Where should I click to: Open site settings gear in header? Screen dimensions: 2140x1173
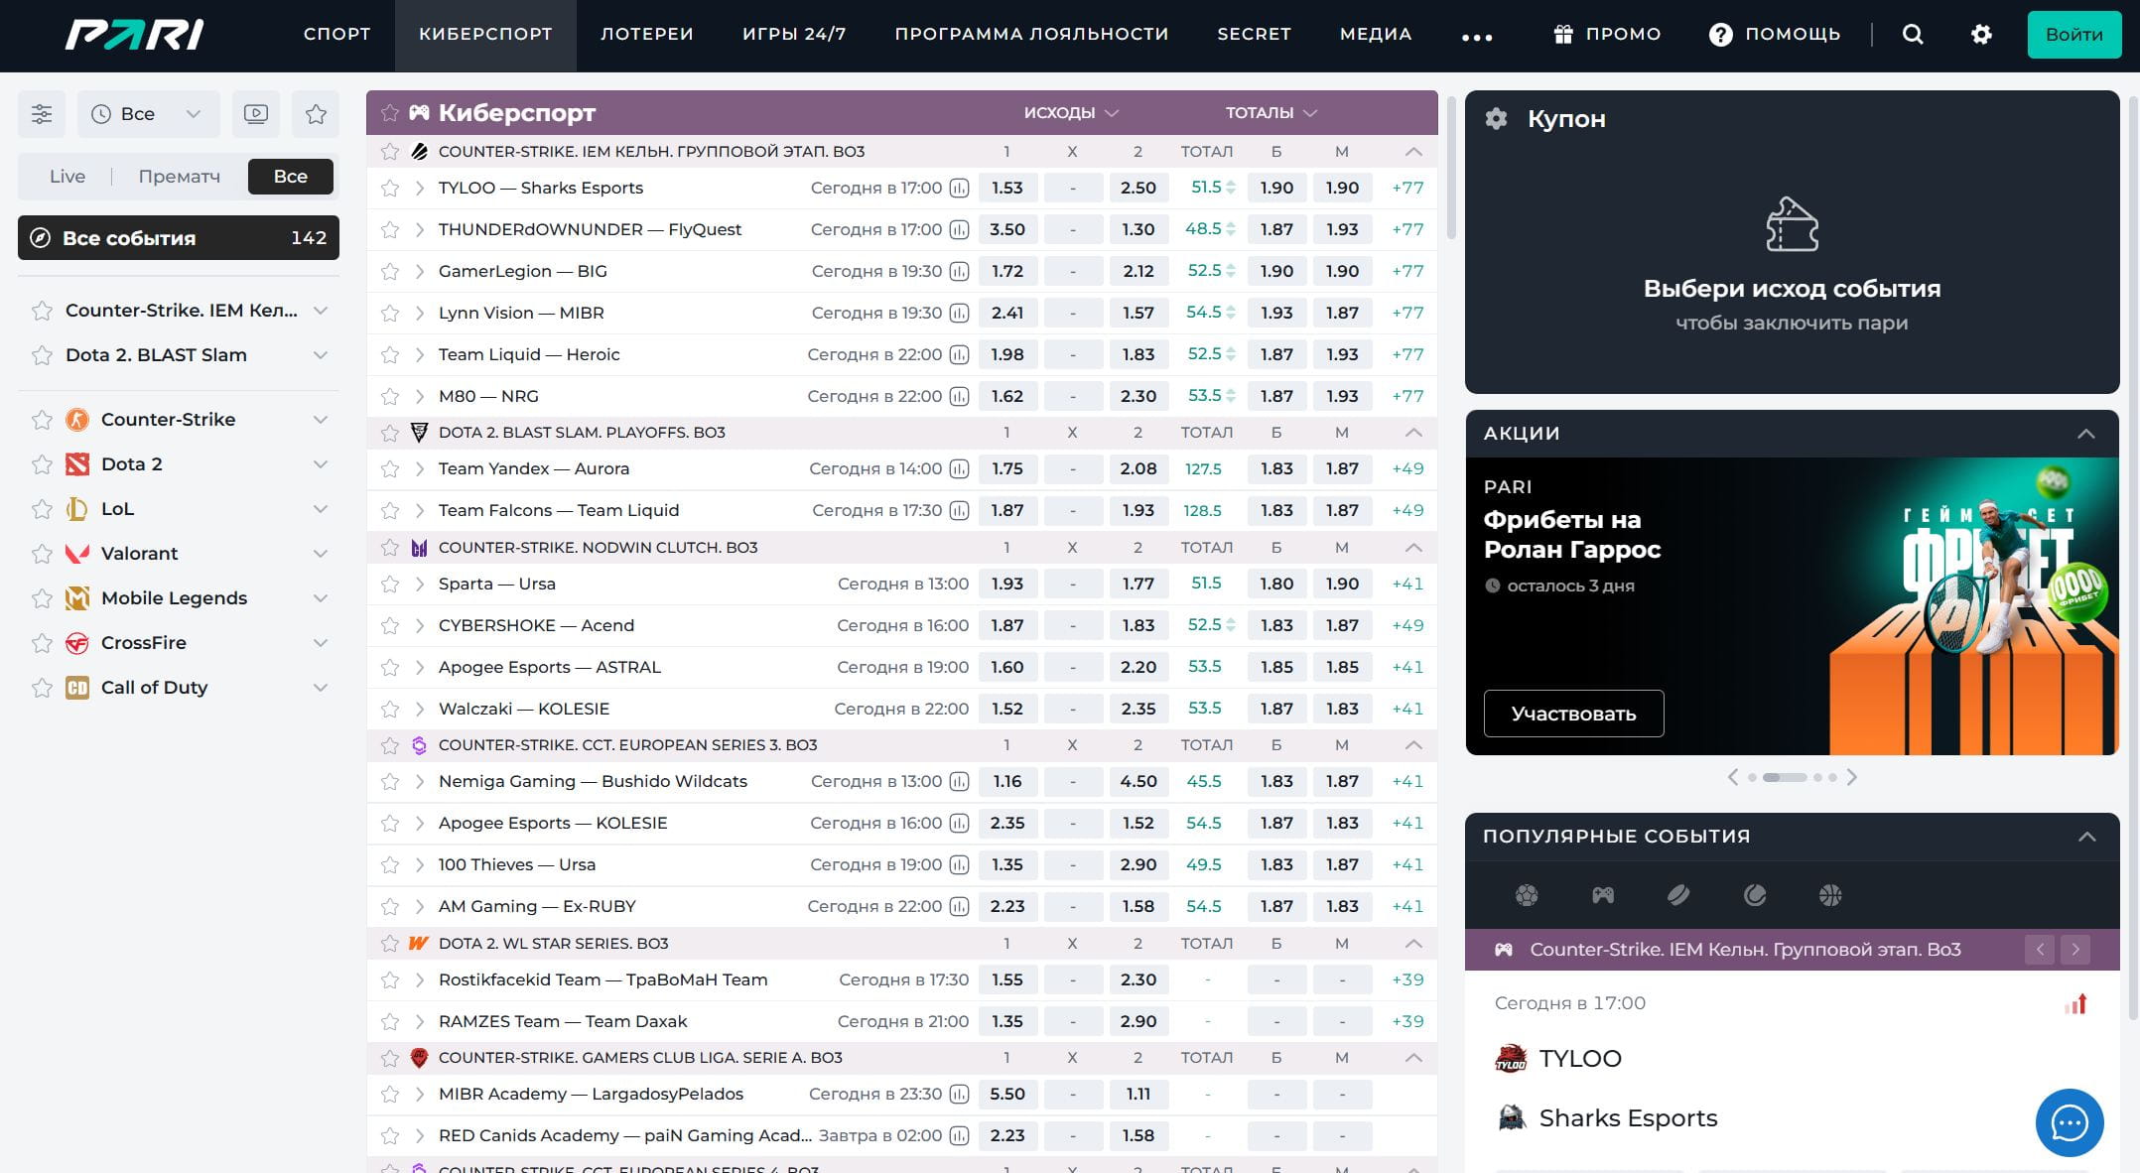pos(1981,35)
